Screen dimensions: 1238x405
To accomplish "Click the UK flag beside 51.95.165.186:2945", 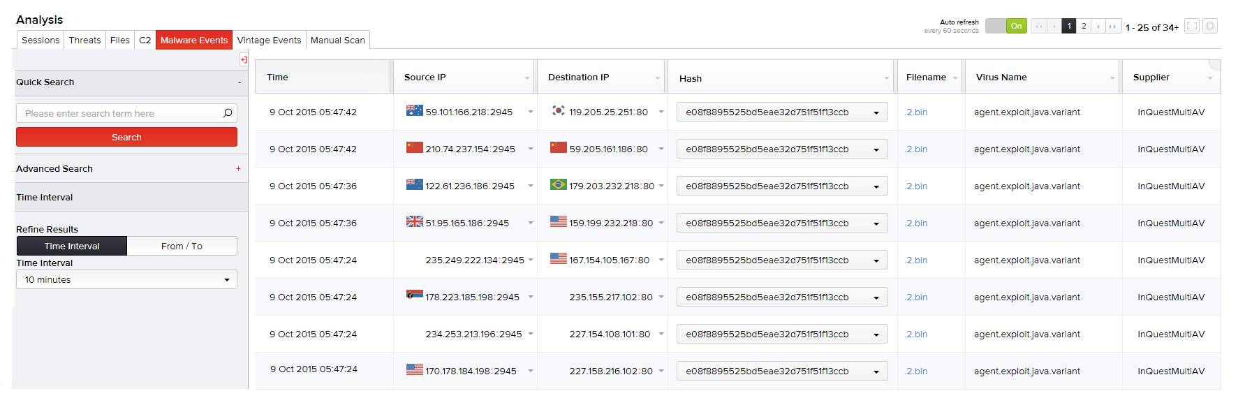I will pos(415,221).
